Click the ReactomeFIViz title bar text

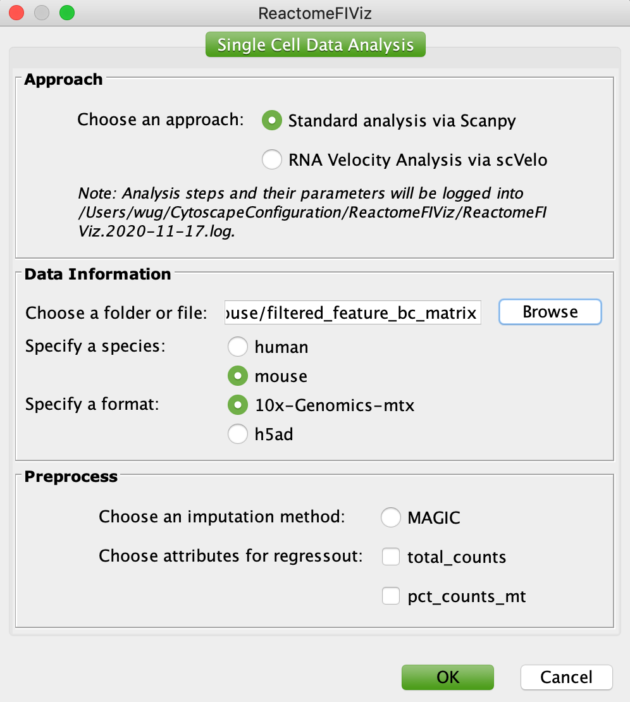click(x=315, y=13)
